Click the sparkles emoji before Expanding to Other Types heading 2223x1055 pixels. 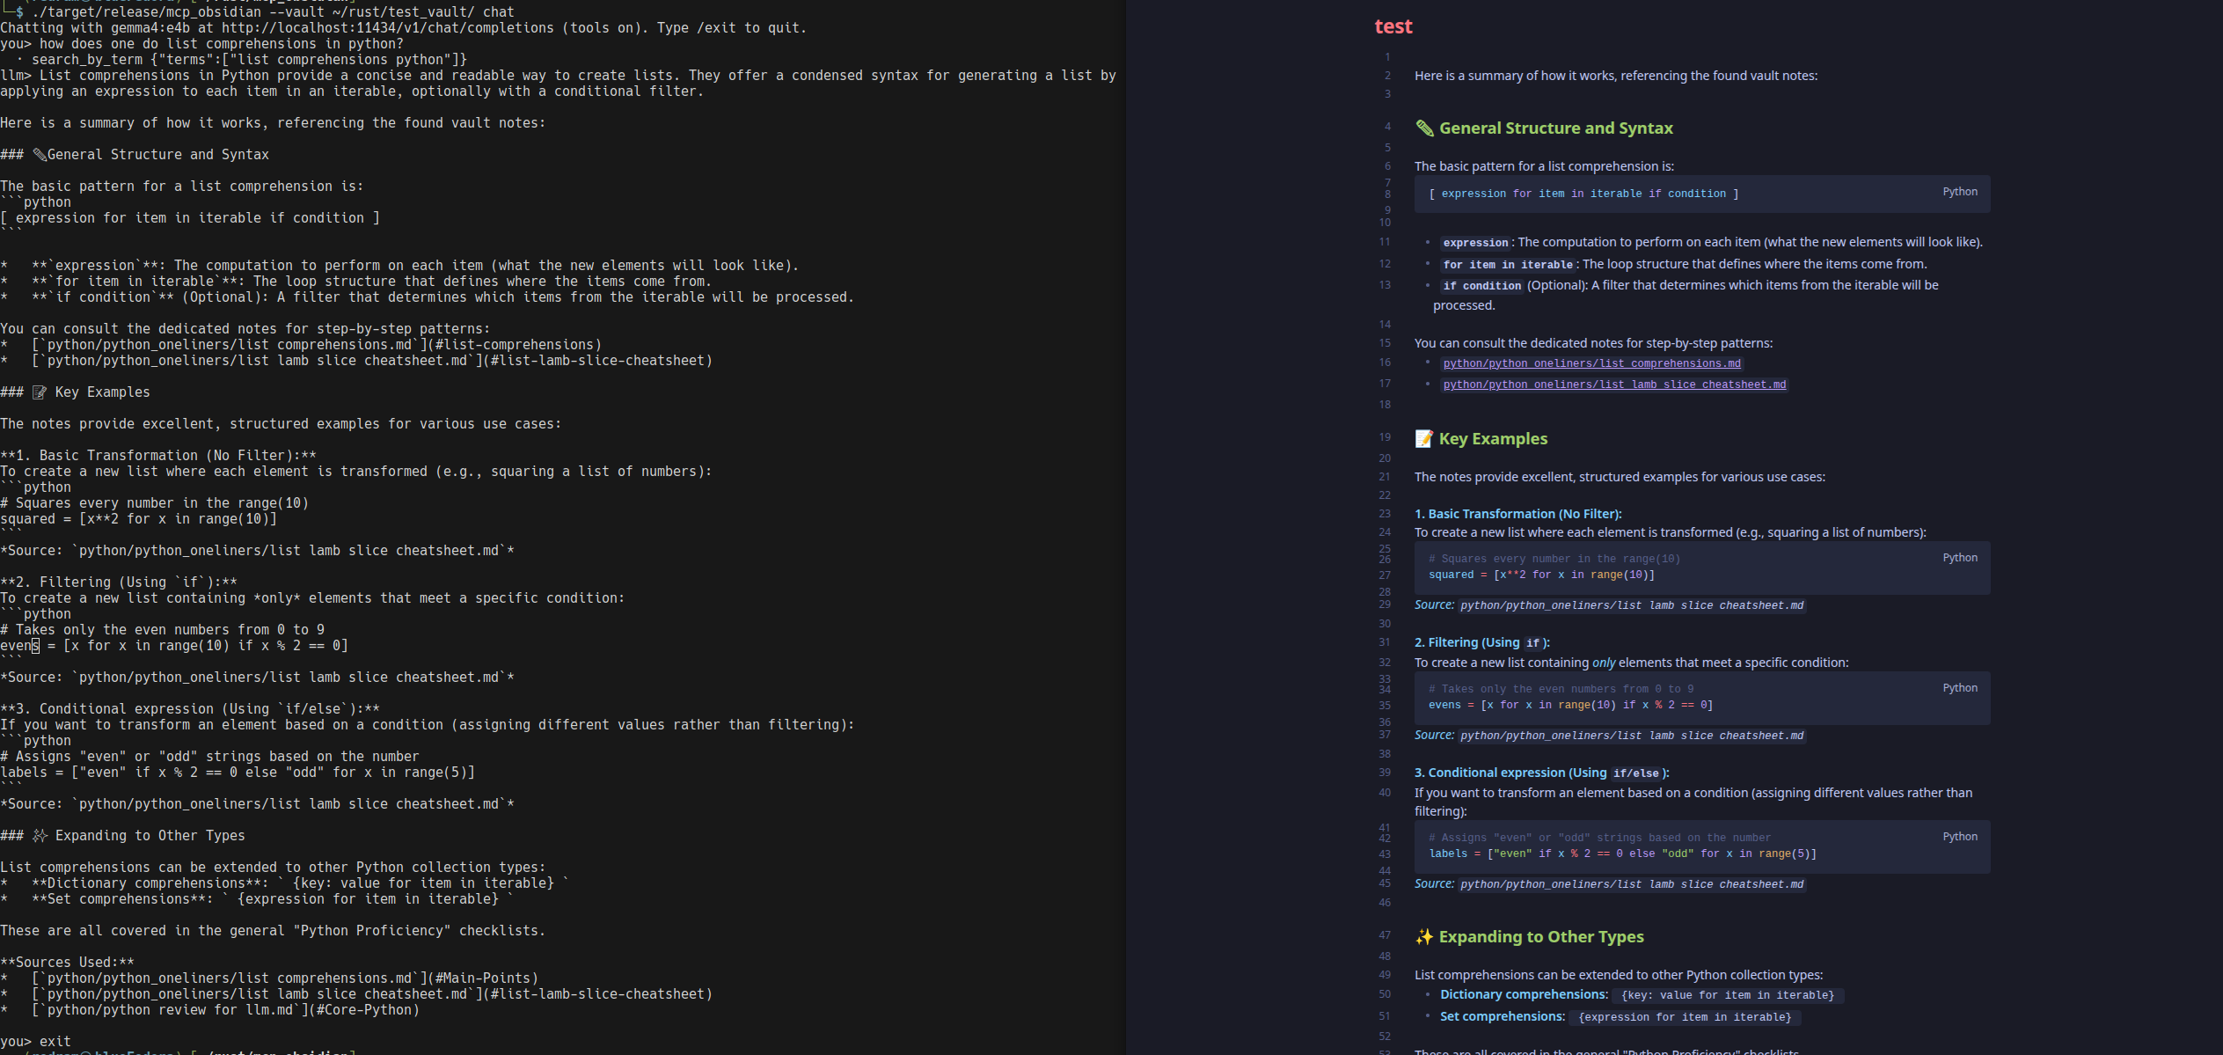click(1424, 937)
